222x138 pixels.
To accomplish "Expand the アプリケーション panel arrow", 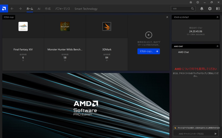I will point(167,17).
